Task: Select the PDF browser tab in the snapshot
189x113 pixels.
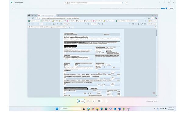Action: coord(47,15)
